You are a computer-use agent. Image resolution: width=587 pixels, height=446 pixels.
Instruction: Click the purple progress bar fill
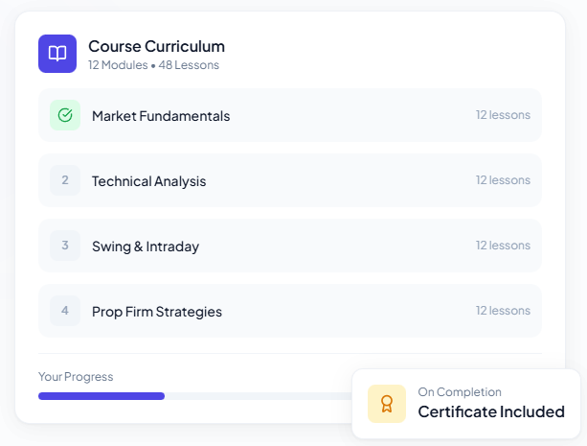(x=102, y=395)
